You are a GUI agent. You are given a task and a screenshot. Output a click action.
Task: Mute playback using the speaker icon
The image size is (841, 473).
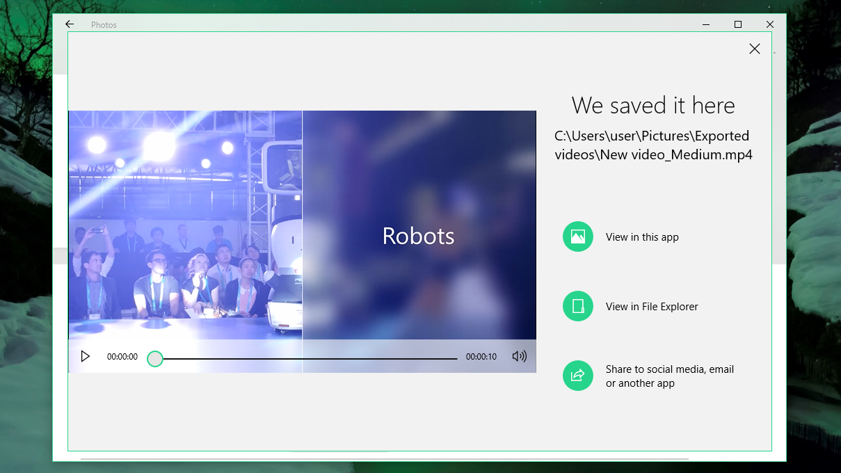(x=519, y=356)
